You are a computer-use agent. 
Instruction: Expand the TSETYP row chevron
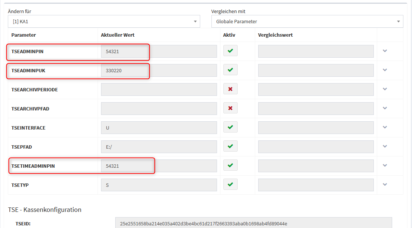[385, 185]
